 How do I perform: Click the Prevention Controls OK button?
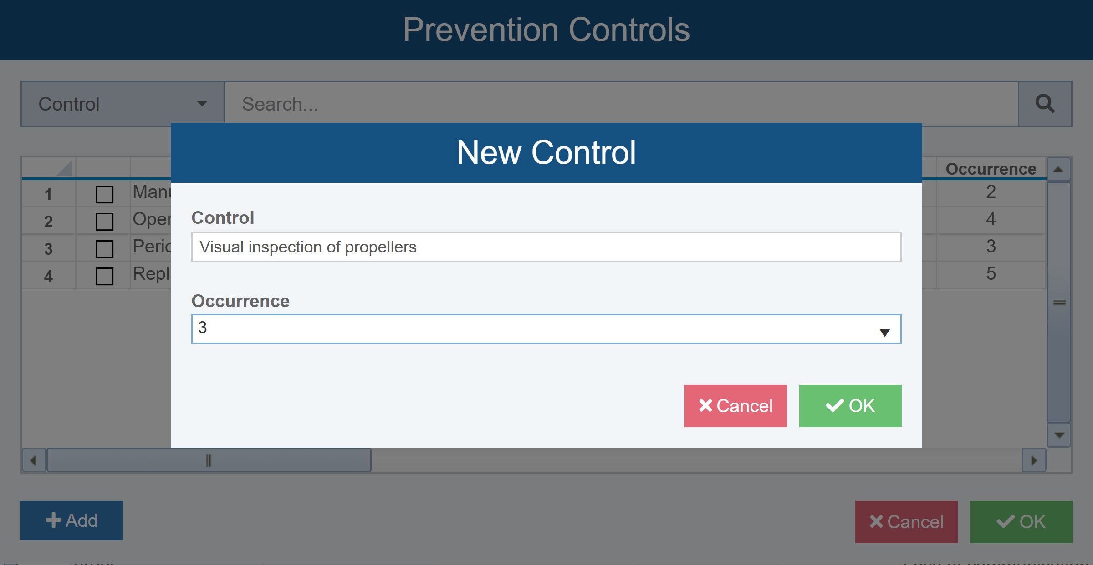tap(1021, 522)
